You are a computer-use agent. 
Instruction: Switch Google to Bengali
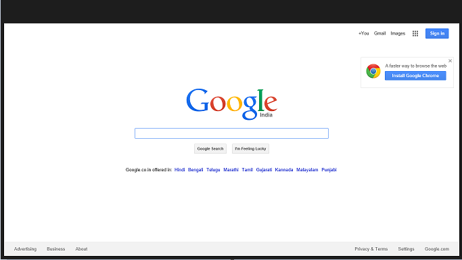click(x=195, y=170)
